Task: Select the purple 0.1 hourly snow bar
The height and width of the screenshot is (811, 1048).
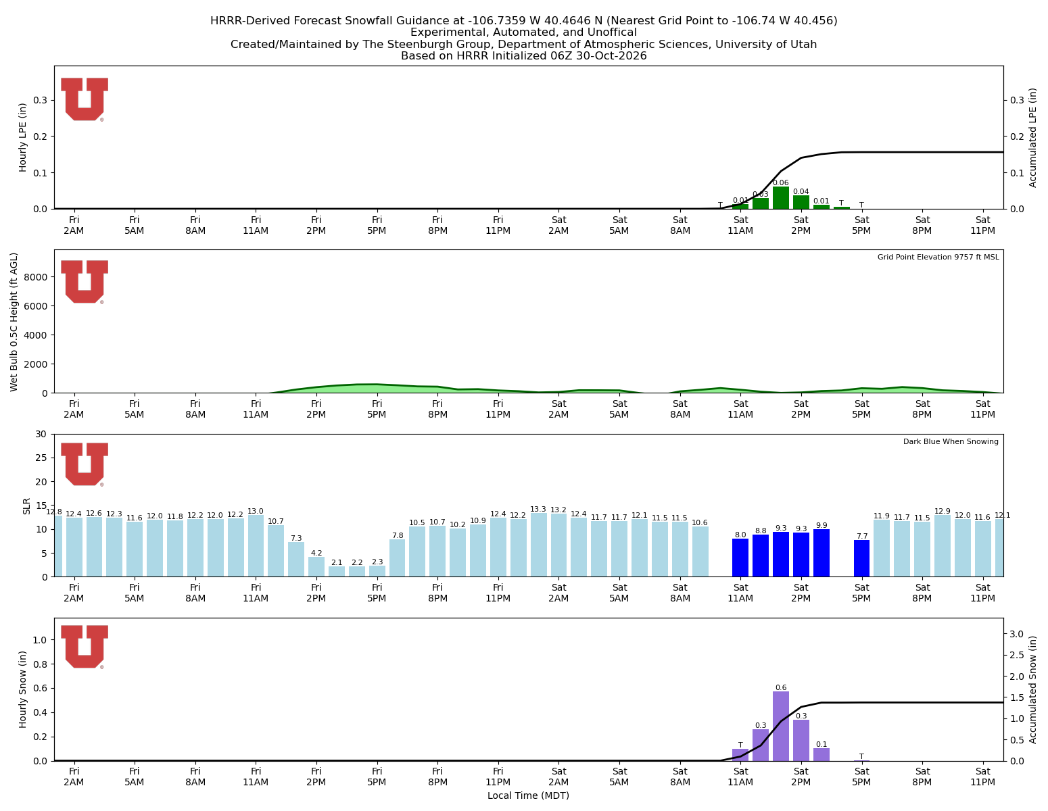Action: coord(821,754)
